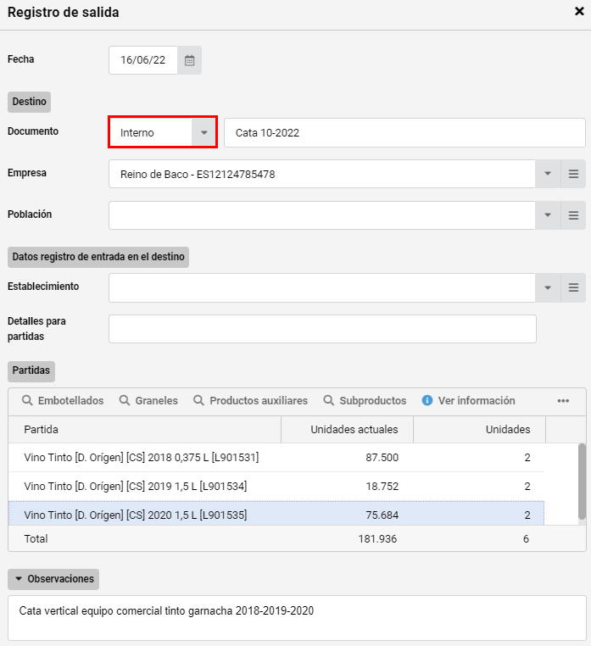Click the Unidades actuales column header

click(x=347, y=429)
